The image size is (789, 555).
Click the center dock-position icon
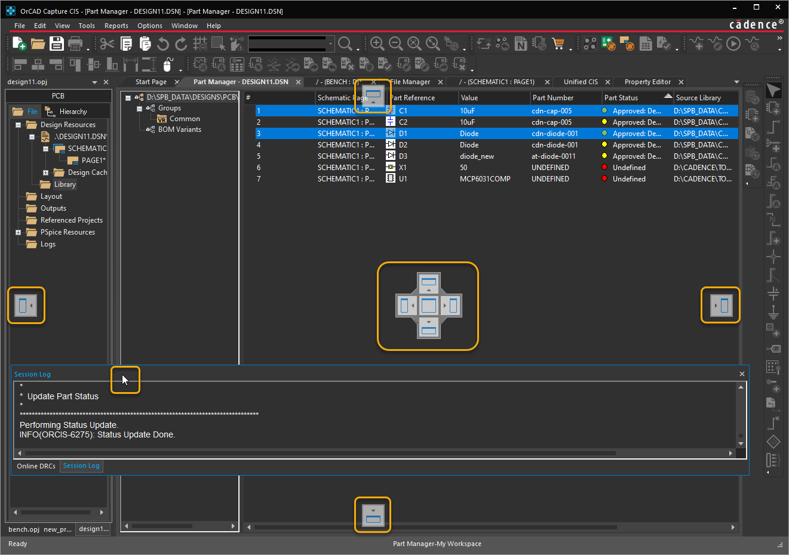pos(428,306)
